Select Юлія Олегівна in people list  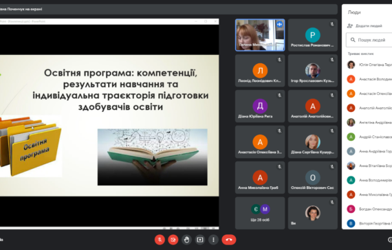click(369, 65)
